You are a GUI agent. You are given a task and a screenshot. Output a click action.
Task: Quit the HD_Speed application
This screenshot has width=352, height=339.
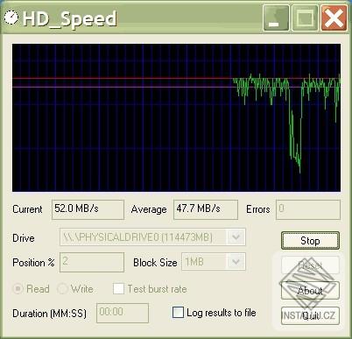tap(310, 315)
